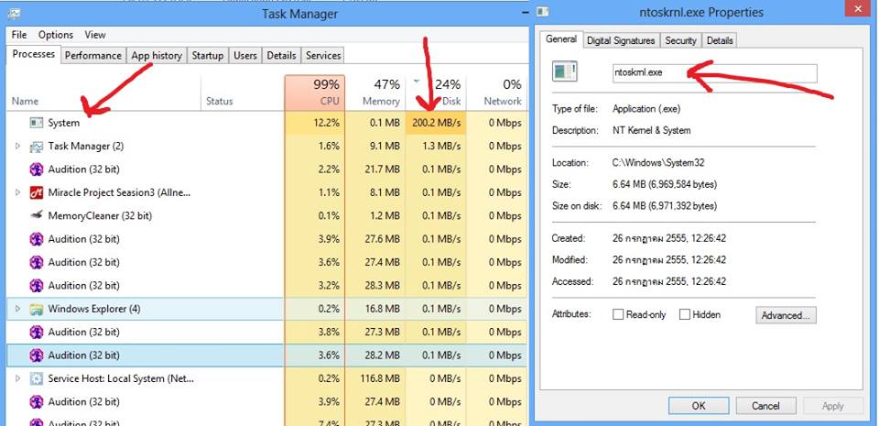Sort processes by Disk column header

[x=436, y=93]
